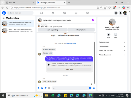Choose a sticker icon
The width and height of the screenshot is (131, 98).
(46, 88)
